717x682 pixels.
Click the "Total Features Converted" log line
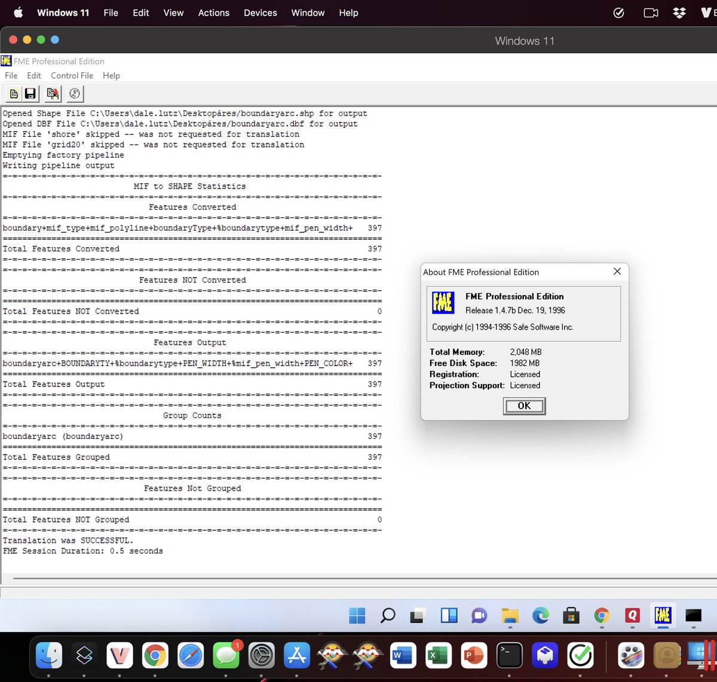tap(61, 249)
